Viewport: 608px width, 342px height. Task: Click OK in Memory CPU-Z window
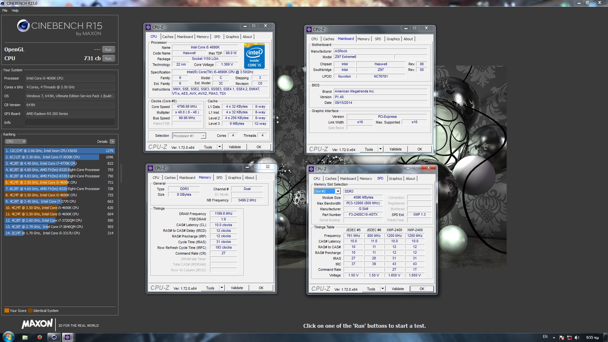click(x=261, y=288)
